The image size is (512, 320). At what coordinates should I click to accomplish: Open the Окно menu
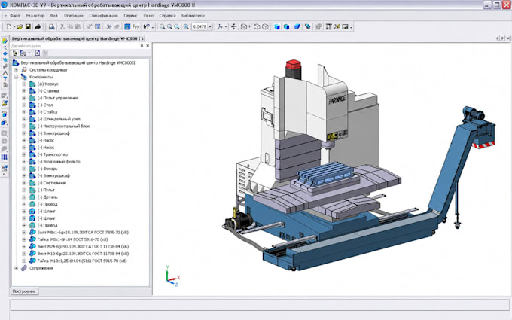pyautogui.click(x=148, y=15)
